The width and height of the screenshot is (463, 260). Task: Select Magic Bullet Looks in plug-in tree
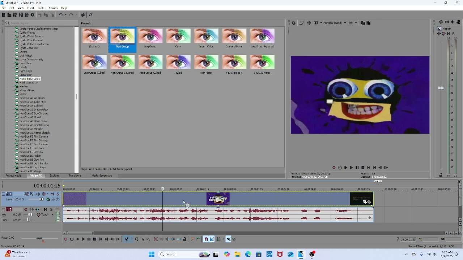tap(30, 79)
